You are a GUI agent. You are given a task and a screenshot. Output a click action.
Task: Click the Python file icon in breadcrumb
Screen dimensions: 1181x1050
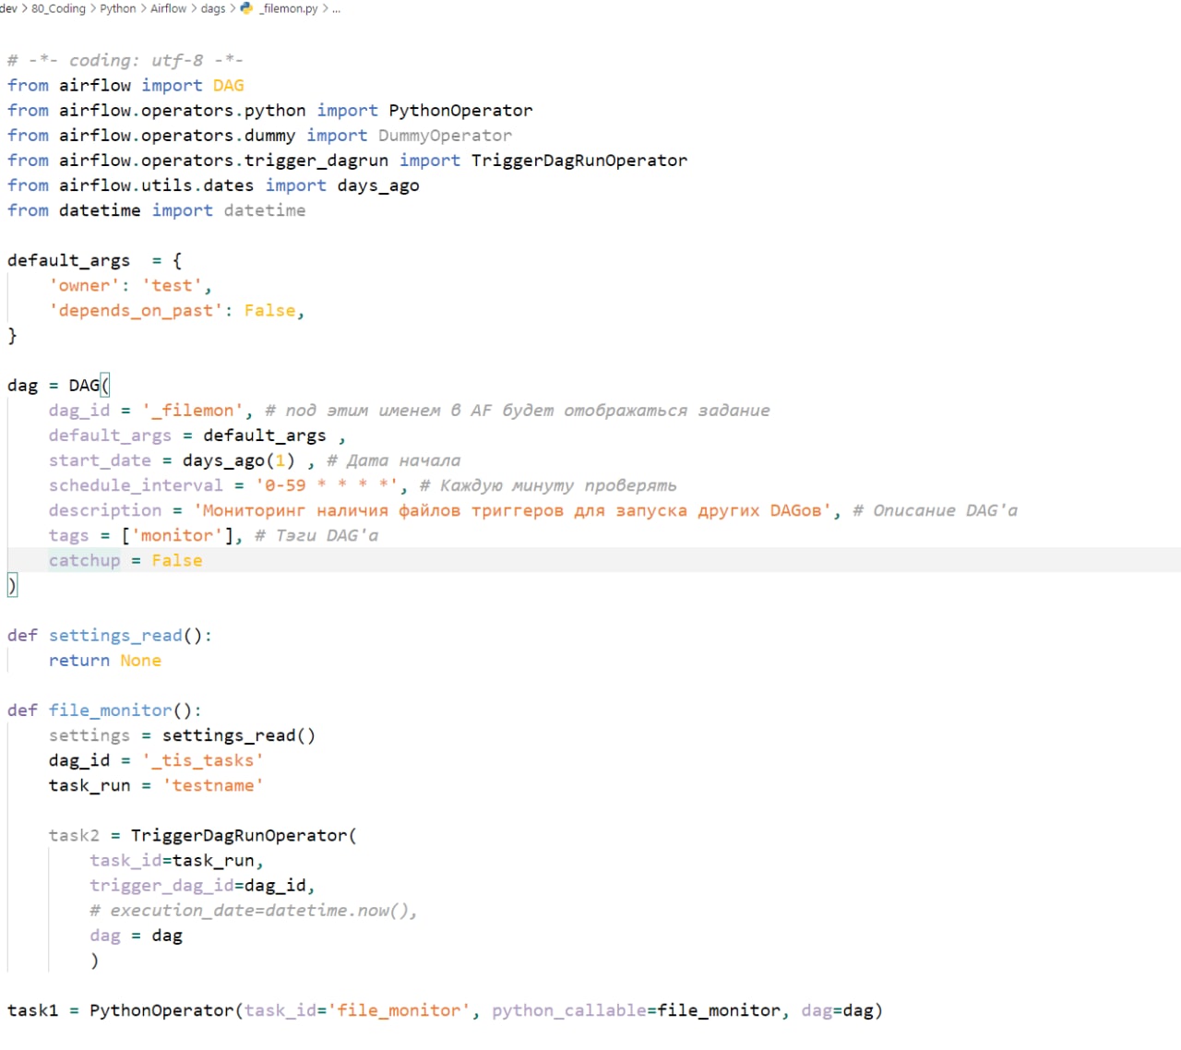(x=246, y=8)
